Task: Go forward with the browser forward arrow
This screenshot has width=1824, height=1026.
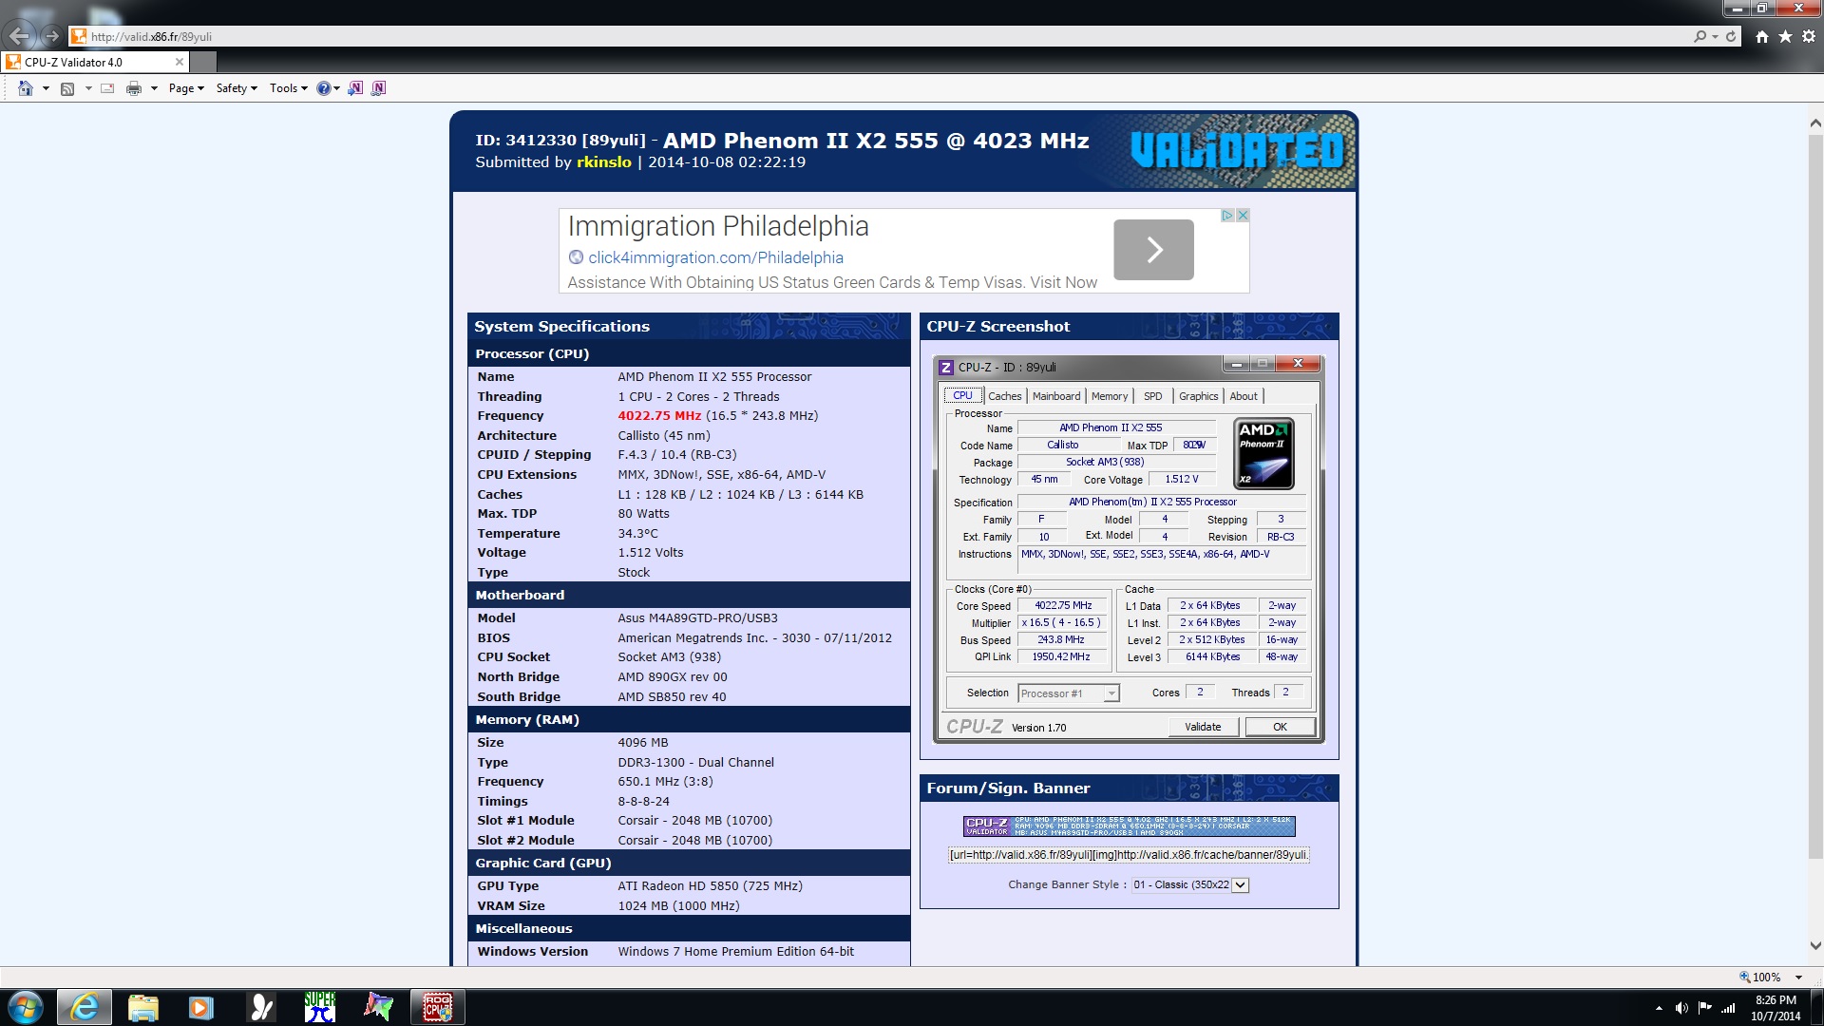Action: tap(51, 36)
